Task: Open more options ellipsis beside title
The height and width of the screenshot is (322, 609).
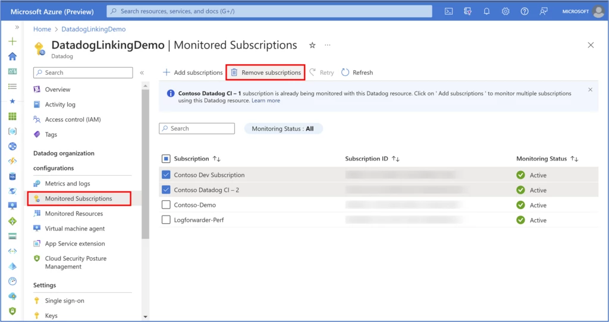Action: [328, 45]
